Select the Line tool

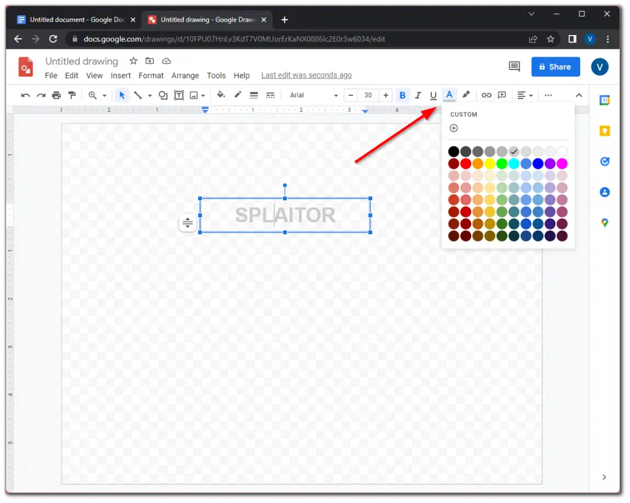click(x=138, y=95)
